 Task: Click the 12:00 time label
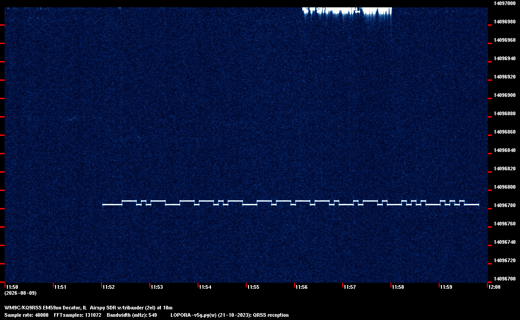(x=494, y=287)
